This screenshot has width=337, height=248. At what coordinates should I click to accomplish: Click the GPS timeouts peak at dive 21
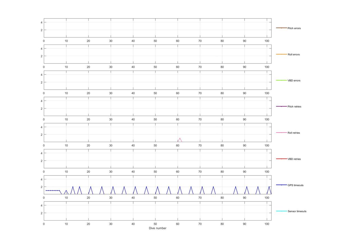click(90, 187)
